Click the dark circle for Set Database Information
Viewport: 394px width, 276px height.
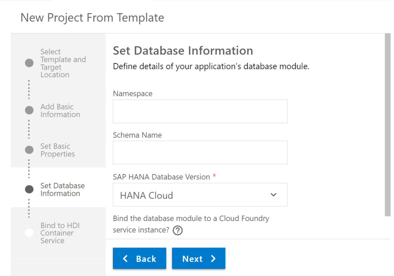pos(29,189)
